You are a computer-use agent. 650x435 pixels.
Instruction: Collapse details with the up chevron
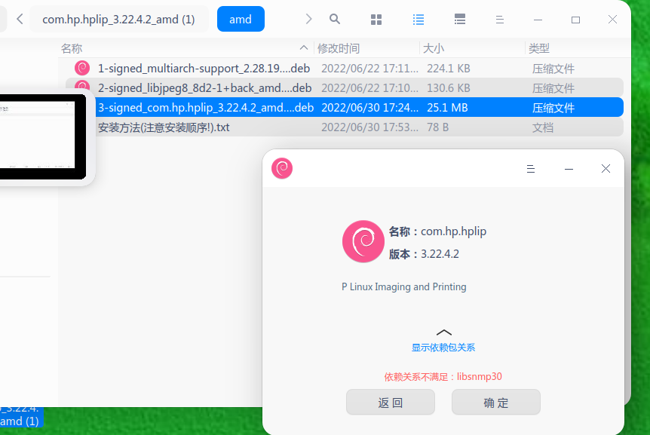click(444, 332)
